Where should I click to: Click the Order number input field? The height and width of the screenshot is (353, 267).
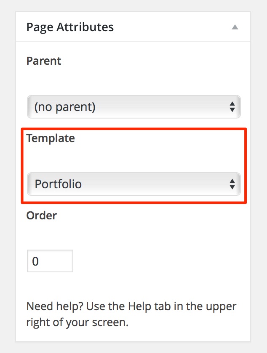point(50,261)
